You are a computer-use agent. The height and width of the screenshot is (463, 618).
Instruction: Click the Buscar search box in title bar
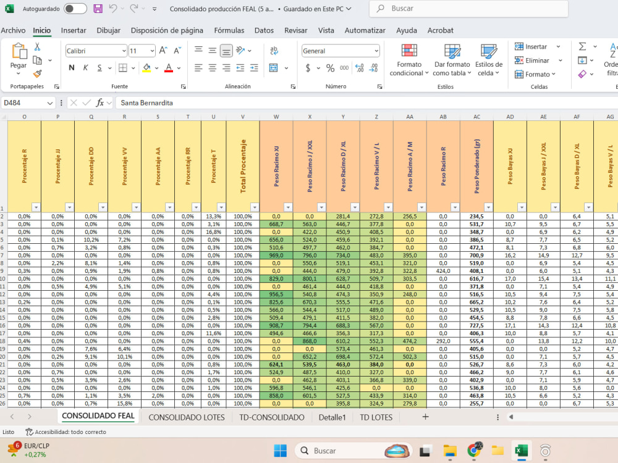click(x=468, y=9)
